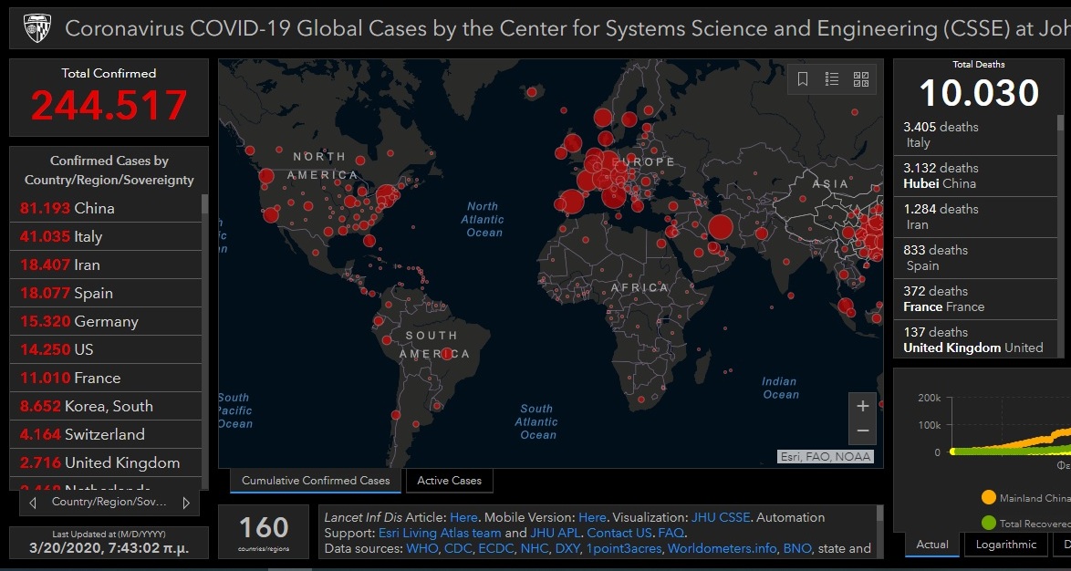Viewport: 1071px width, 571px height.
Task: Zoom out with the map minus button
Action: tap(863, 431)
